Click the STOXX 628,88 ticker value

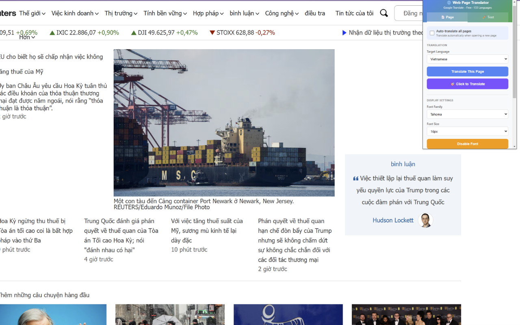tap(235, 32)
